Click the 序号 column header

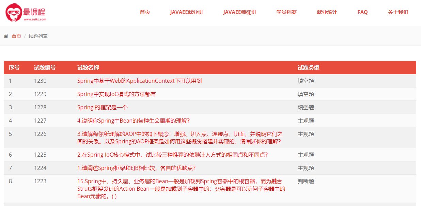tap(14, 67)
